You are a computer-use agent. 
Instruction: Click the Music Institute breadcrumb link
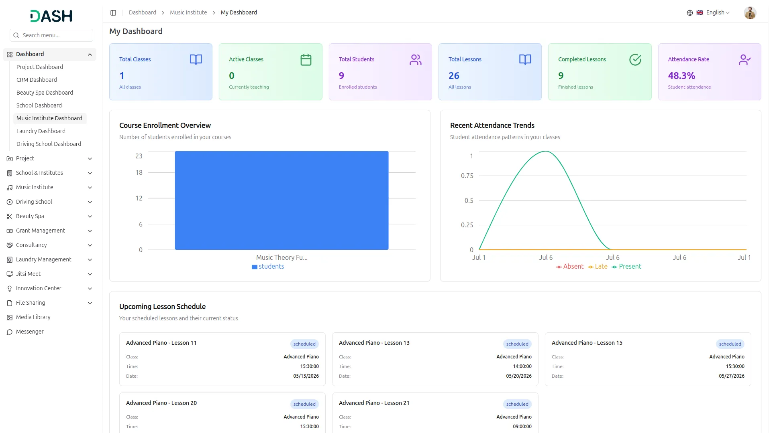(x=188, y=13)
